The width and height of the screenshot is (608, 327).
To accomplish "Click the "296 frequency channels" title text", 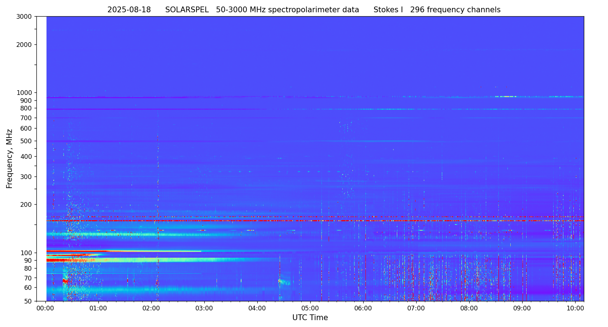I will 455,10.
